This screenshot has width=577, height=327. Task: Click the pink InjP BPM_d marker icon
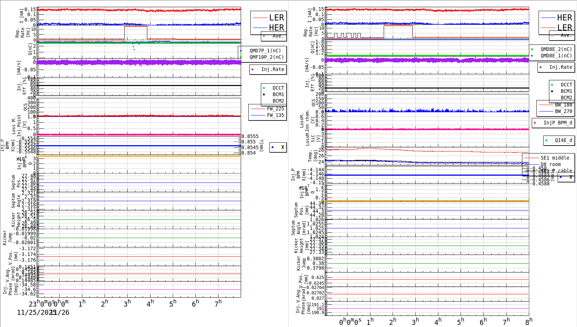[535, 123]
